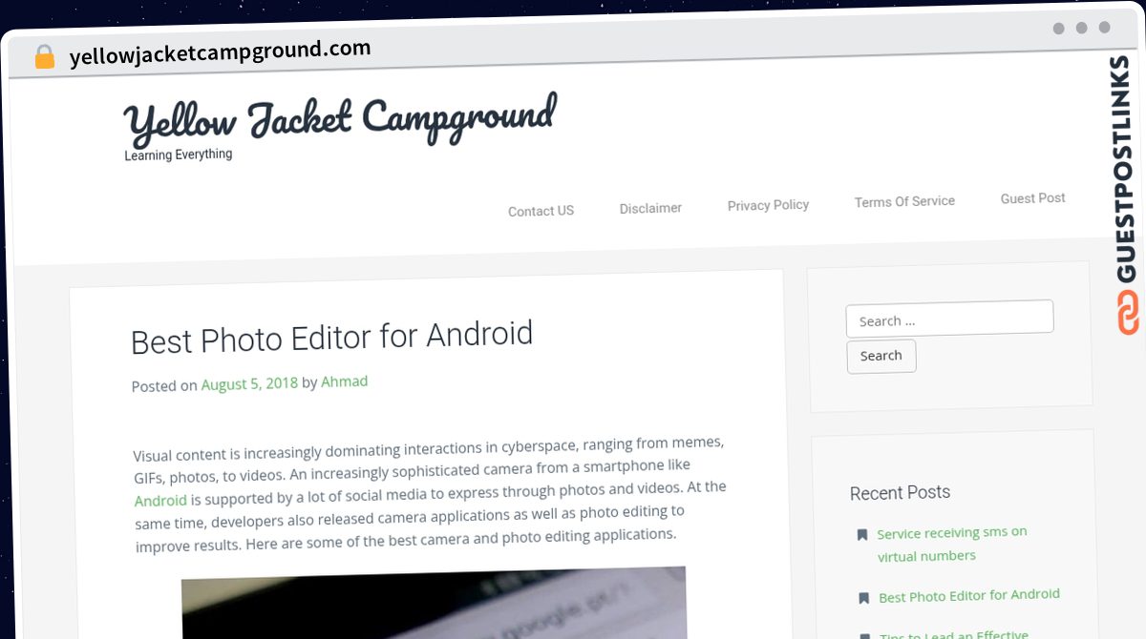
Task: Follow the August 5, 2018 date link
Action: [249, 384]
